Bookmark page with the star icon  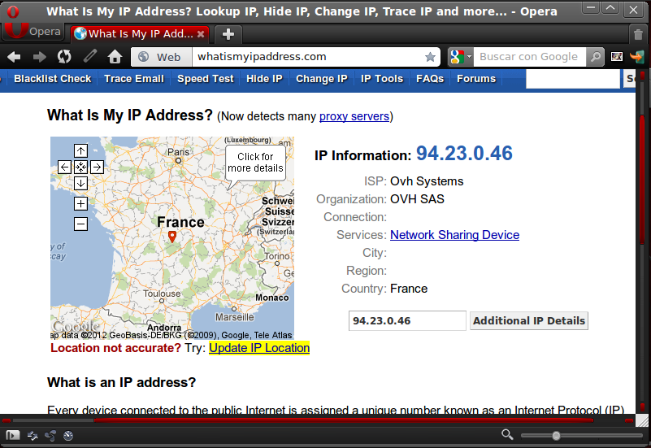(x=431, y=57)
